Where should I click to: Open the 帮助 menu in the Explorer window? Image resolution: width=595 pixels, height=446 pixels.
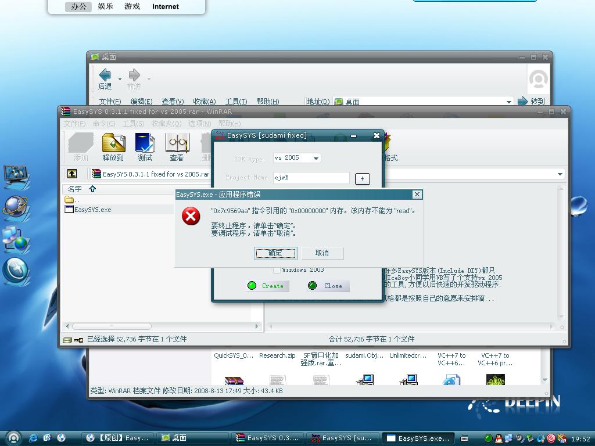click(x=267, y=102)
